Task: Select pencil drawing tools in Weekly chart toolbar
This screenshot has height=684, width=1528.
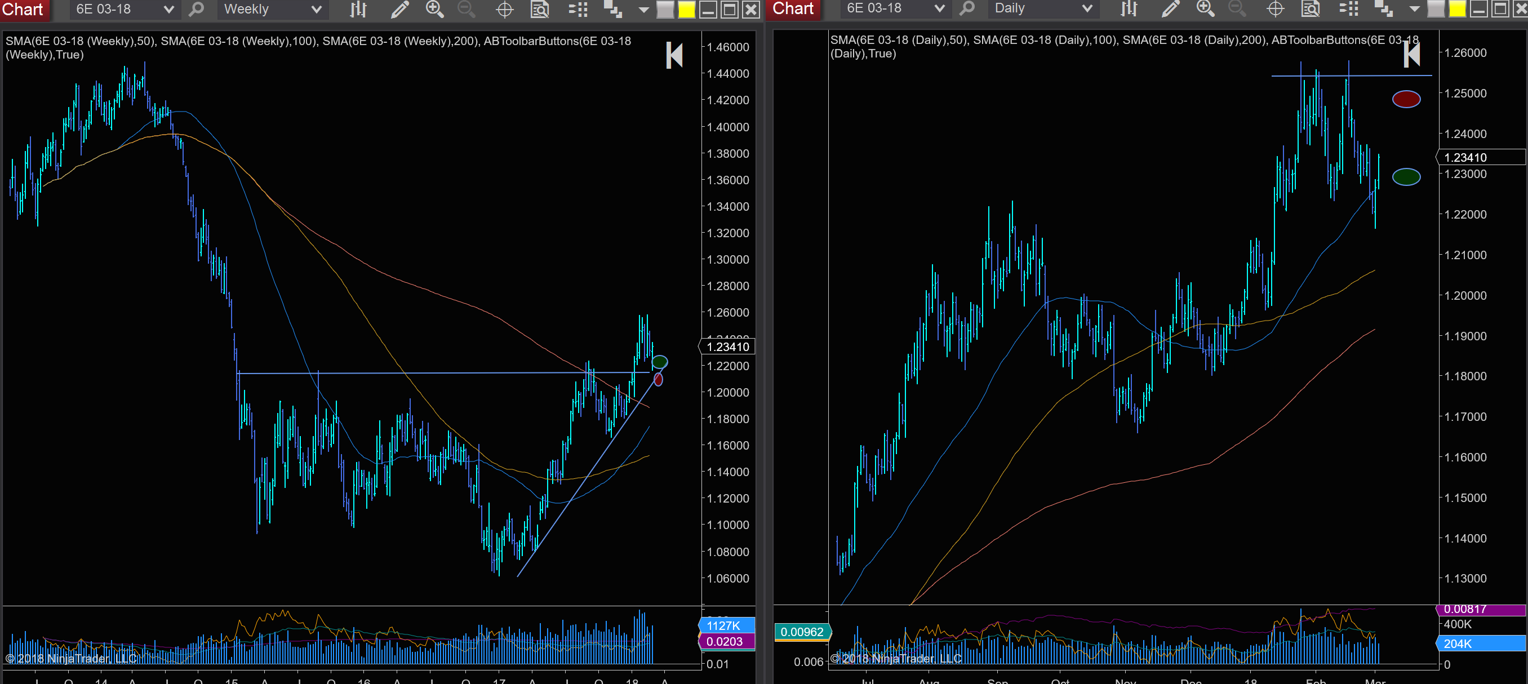Action: [x=400, y=10]
